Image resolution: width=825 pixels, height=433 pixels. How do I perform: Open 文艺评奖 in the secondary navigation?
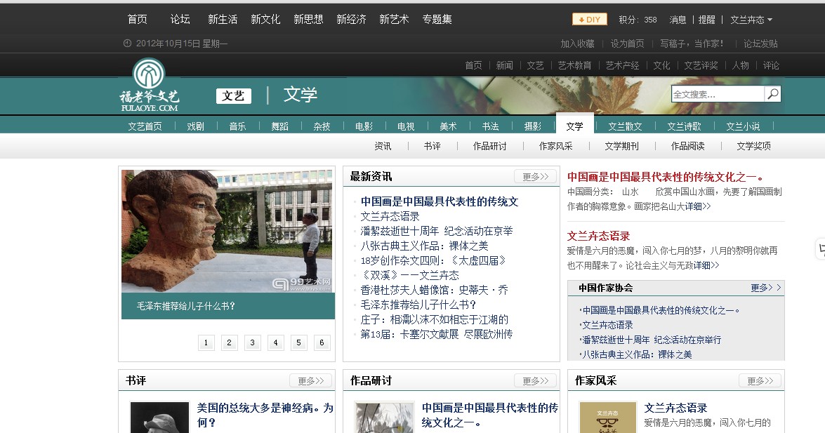pos(701,65)
